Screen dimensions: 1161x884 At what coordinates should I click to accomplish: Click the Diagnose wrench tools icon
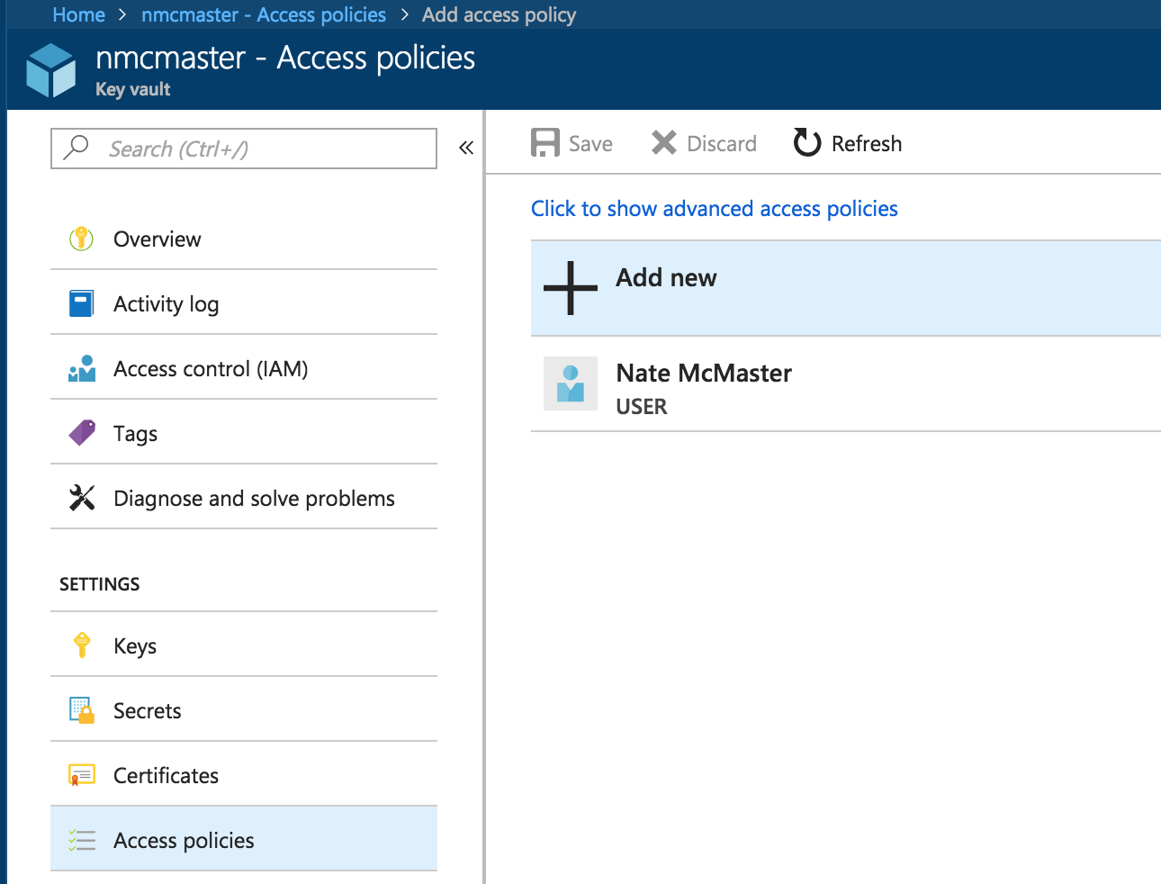coord(82,498)
